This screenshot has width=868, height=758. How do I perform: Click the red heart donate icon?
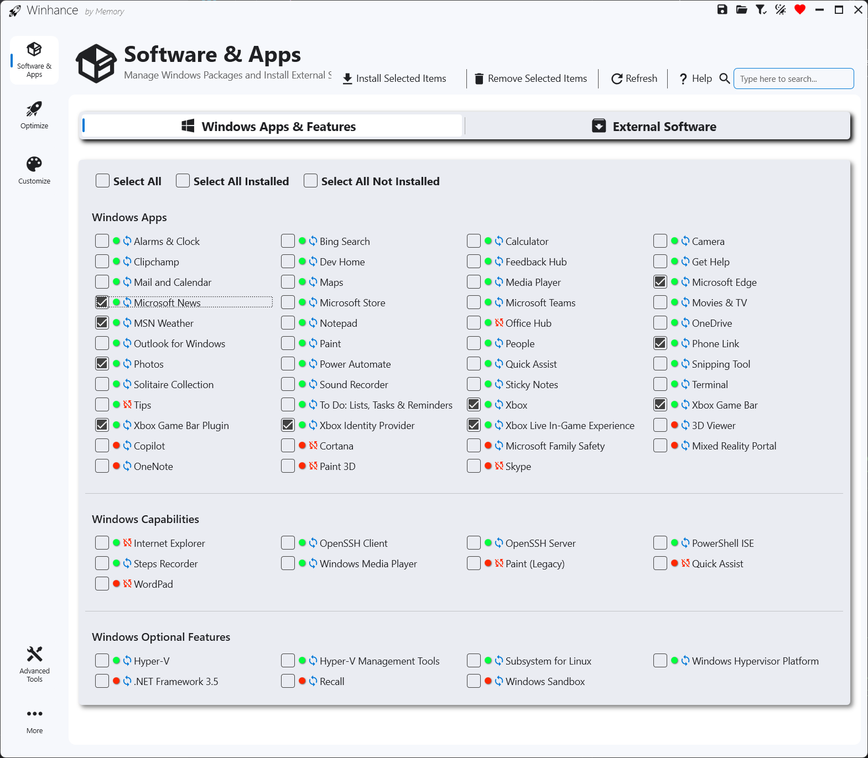(x=800, y=9)
